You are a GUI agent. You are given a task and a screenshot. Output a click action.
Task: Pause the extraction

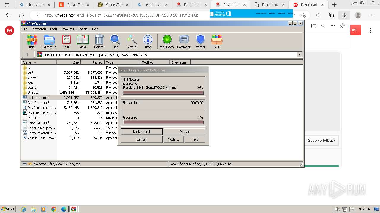click(x=184, y=132)
